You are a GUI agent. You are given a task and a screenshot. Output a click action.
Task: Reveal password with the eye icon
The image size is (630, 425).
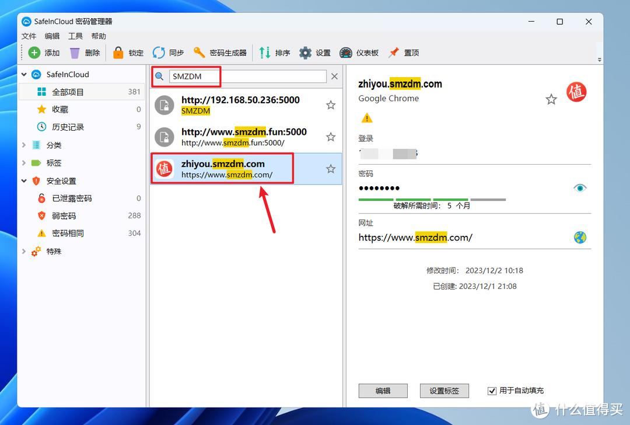click(x=580, y=188)
